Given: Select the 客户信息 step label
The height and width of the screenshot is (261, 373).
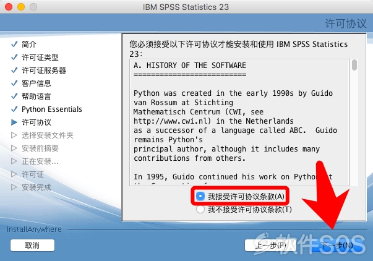Looking at the screenshot, I should click(36, 83).
